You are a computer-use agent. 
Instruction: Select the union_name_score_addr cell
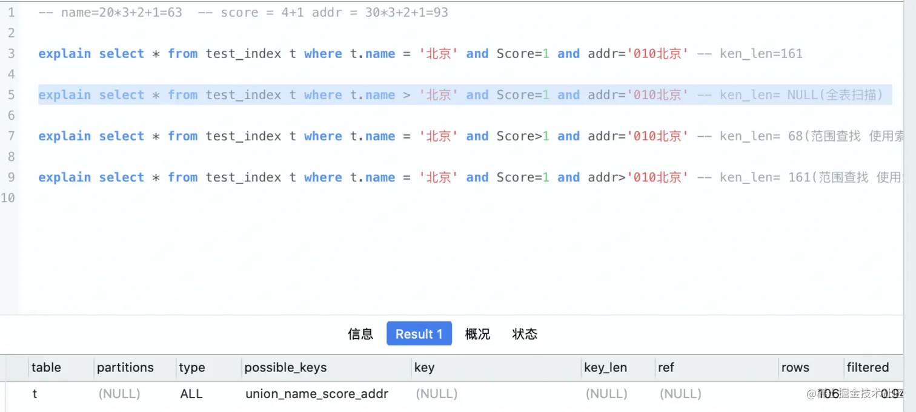click(317, 394)
